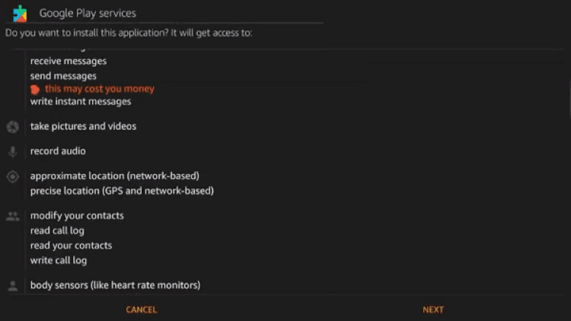Image resolution: width=571 pixels, height=321 pixels.
Task: Click the 'modify your contacts' permission
Action: (x=77, y=215)
